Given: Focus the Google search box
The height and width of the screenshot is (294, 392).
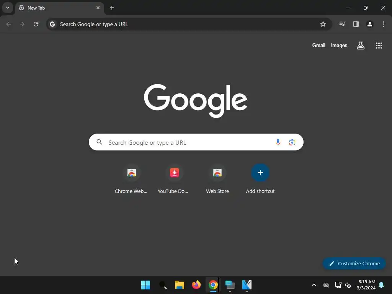Looking at the screenshot, I should (x=196, y=142).
